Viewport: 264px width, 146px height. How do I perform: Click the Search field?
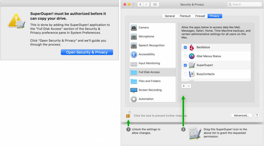[244, 5]
